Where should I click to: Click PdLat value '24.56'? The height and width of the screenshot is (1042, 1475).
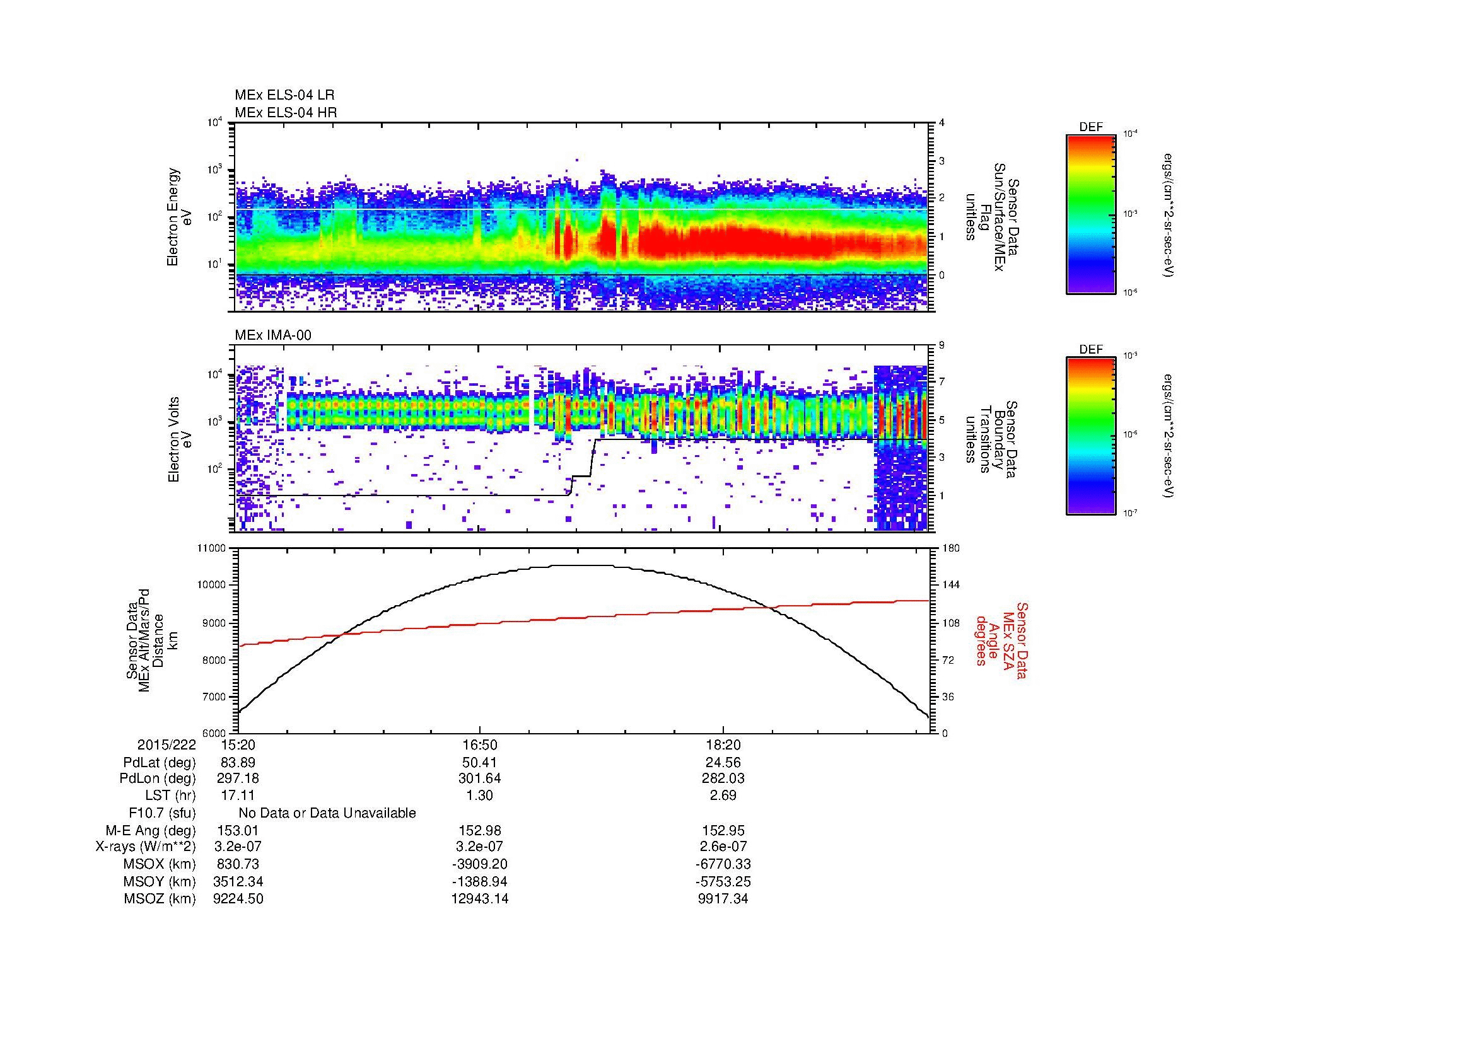723,763
